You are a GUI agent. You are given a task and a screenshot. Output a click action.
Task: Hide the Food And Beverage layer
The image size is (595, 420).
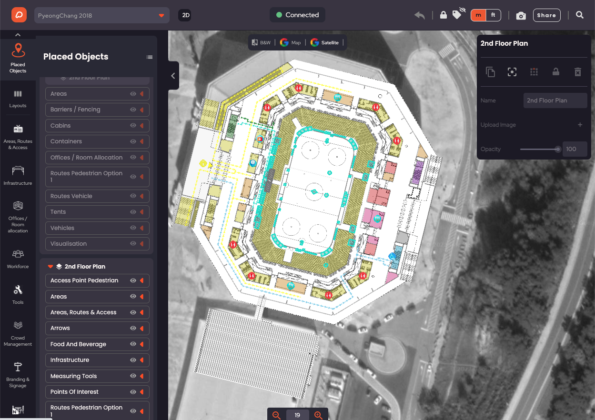pos(133,344)
